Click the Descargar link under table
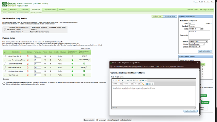 6,79
